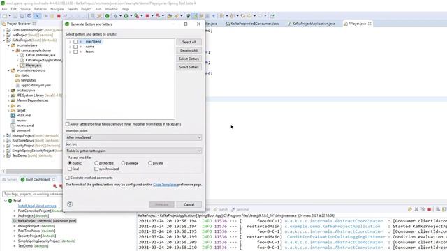Image resolution: width=447 pixels, height=251 pixels.
Task: Expand the MongoProject in Project Explorer
Action: coord(4,135)
